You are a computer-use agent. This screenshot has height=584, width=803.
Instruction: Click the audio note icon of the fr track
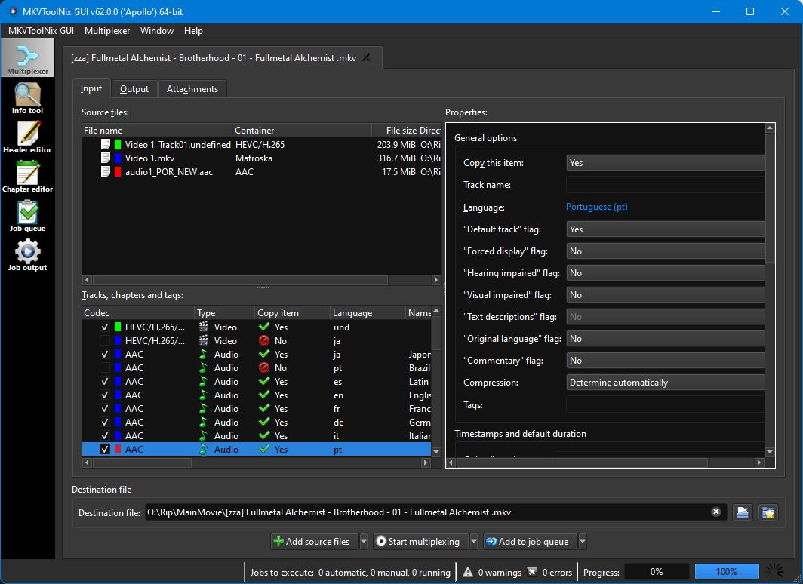tap(204, 408)
